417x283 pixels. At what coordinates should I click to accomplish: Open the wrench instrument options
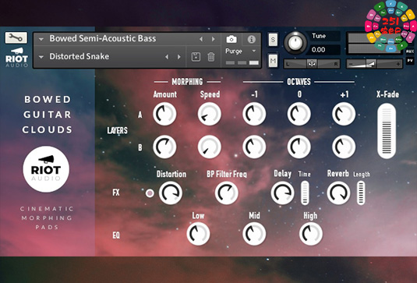point(16,37)
